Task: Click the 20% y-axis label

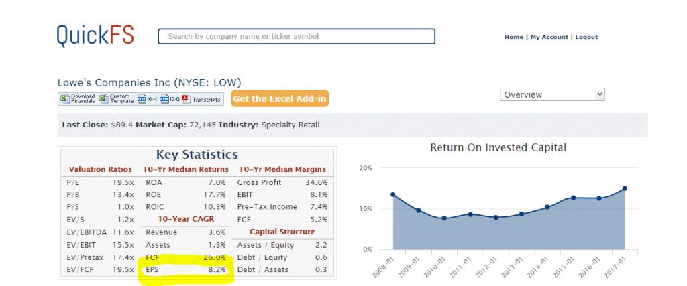Action: coord(366,168)
